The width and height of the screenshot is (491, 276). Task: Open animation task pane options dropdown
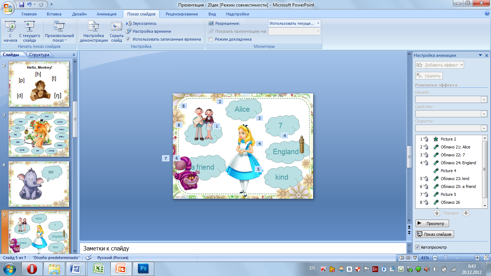pyautogui.click(x=480, y=55)
